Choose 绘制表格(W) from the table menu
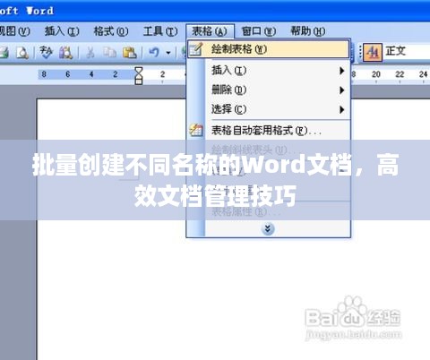The width and height of the screenshot is (430, 360). tap(268, 49)
